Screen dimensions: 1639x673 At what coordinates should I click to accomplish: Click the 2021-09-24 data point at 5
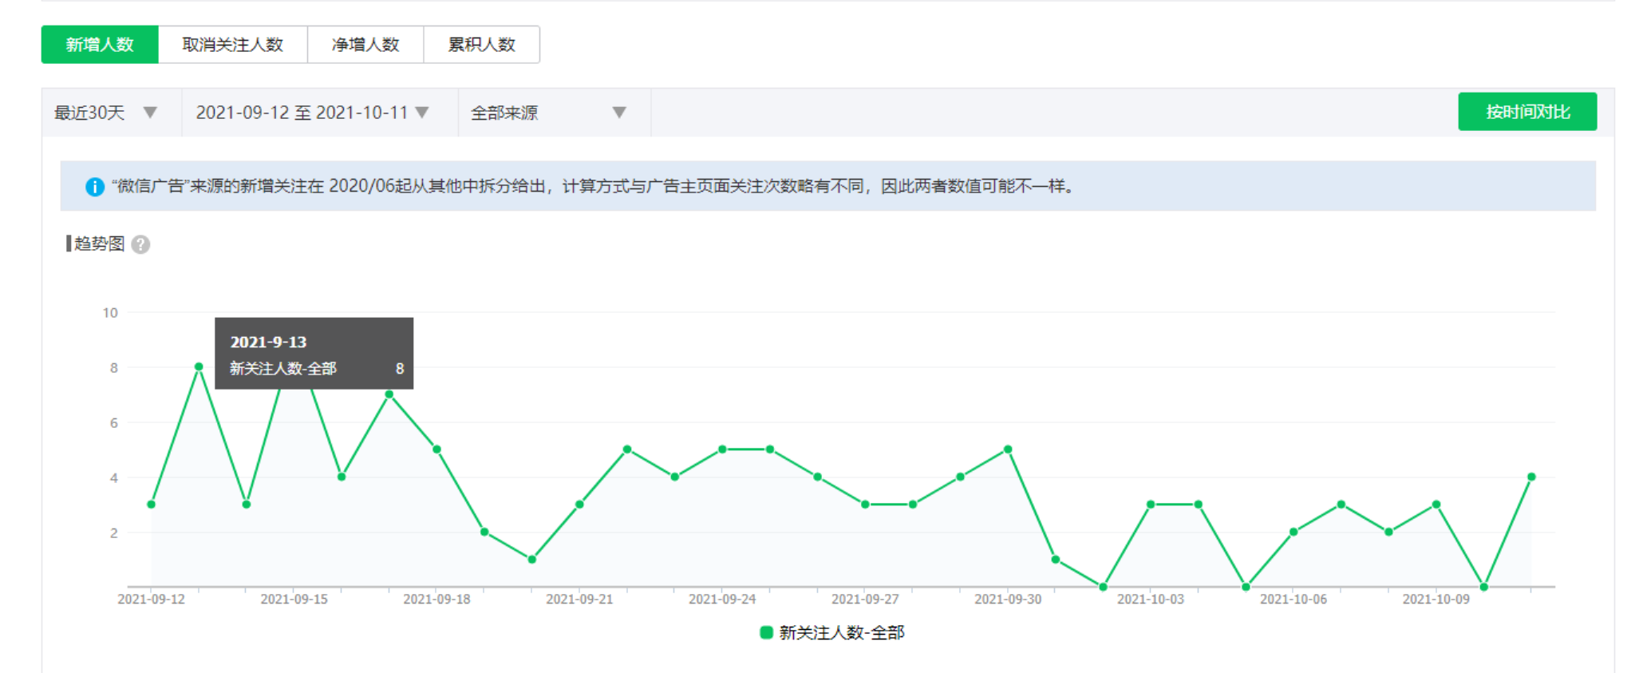pyautogui.click(x=722, y=449)
